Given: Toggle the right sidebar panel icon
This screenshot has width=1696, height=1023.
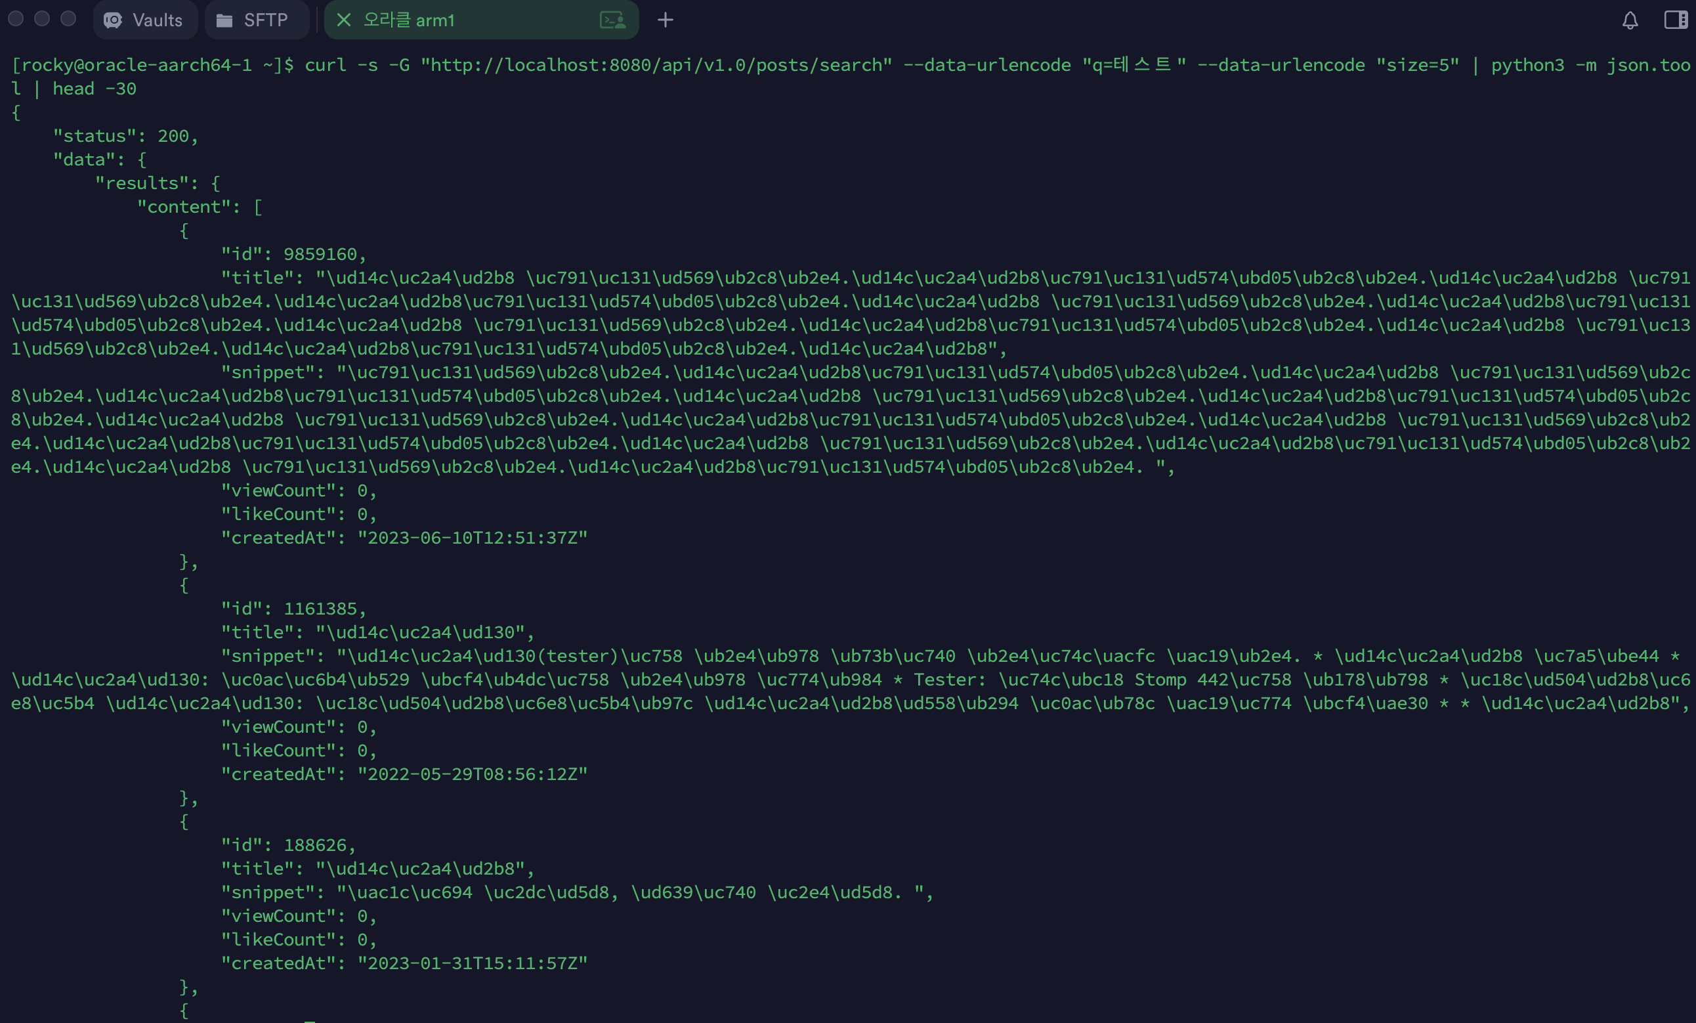Looking at the screenshot, I should (x=1674, y=20).
